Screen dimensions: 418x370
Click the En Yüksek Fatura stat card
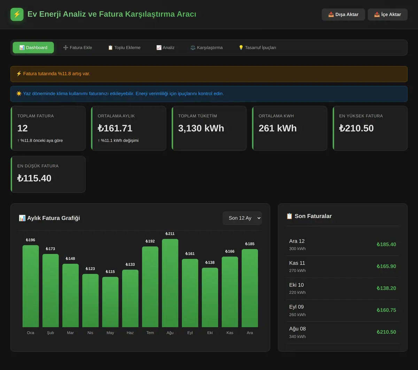pyautogui.click(x=370, y=128)
